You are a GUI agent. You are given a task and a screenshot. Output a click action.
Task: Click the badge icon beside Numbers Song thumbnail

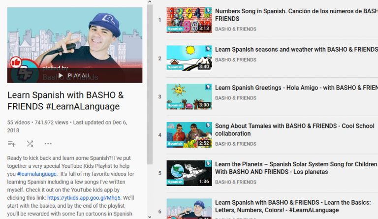pos(209,11)
